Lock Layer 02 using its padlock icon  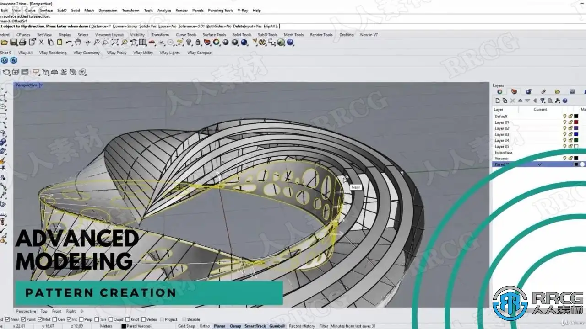pos(570,128)
